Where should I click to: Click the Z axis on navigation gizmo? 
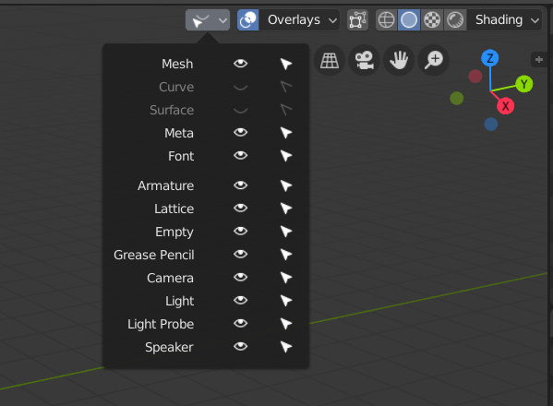pos(490,58)
